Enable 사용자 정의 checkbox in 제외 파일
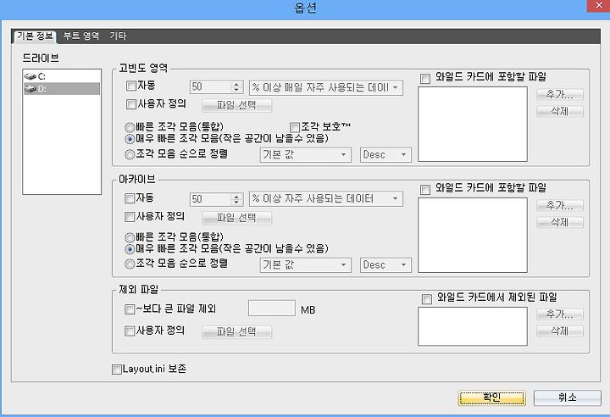The image size is (610, 417). tap(129, 331)
